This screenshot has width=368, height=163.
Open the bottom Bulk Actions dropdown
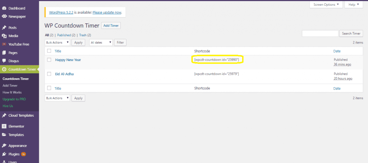point(57,98)
